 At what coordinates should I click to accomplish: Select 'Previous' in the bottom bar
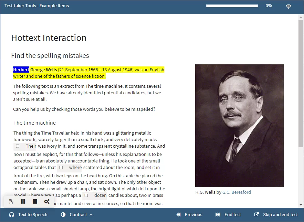193,214
